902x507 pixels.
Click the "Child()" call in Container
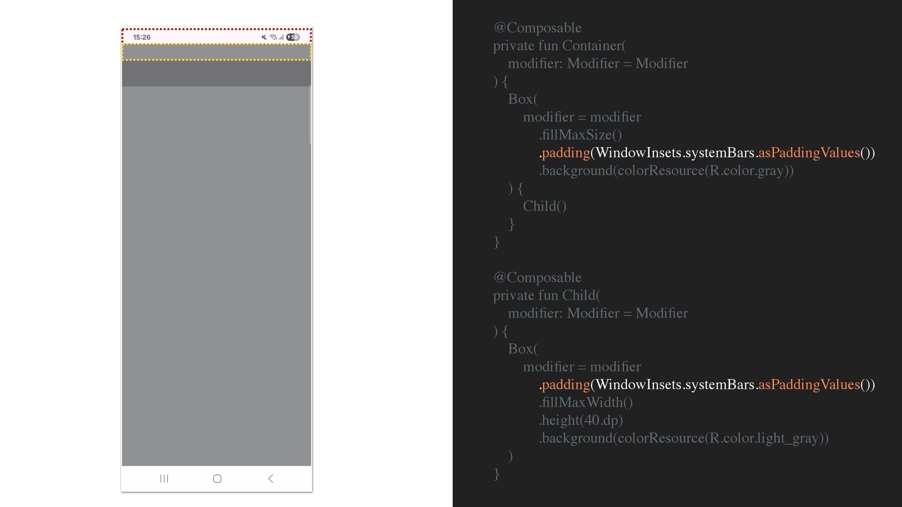544,206
